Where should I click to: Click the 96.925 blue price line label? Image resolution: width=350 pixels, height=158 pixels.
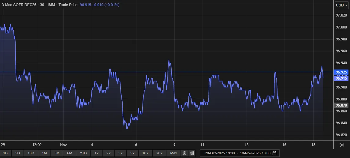341,72
